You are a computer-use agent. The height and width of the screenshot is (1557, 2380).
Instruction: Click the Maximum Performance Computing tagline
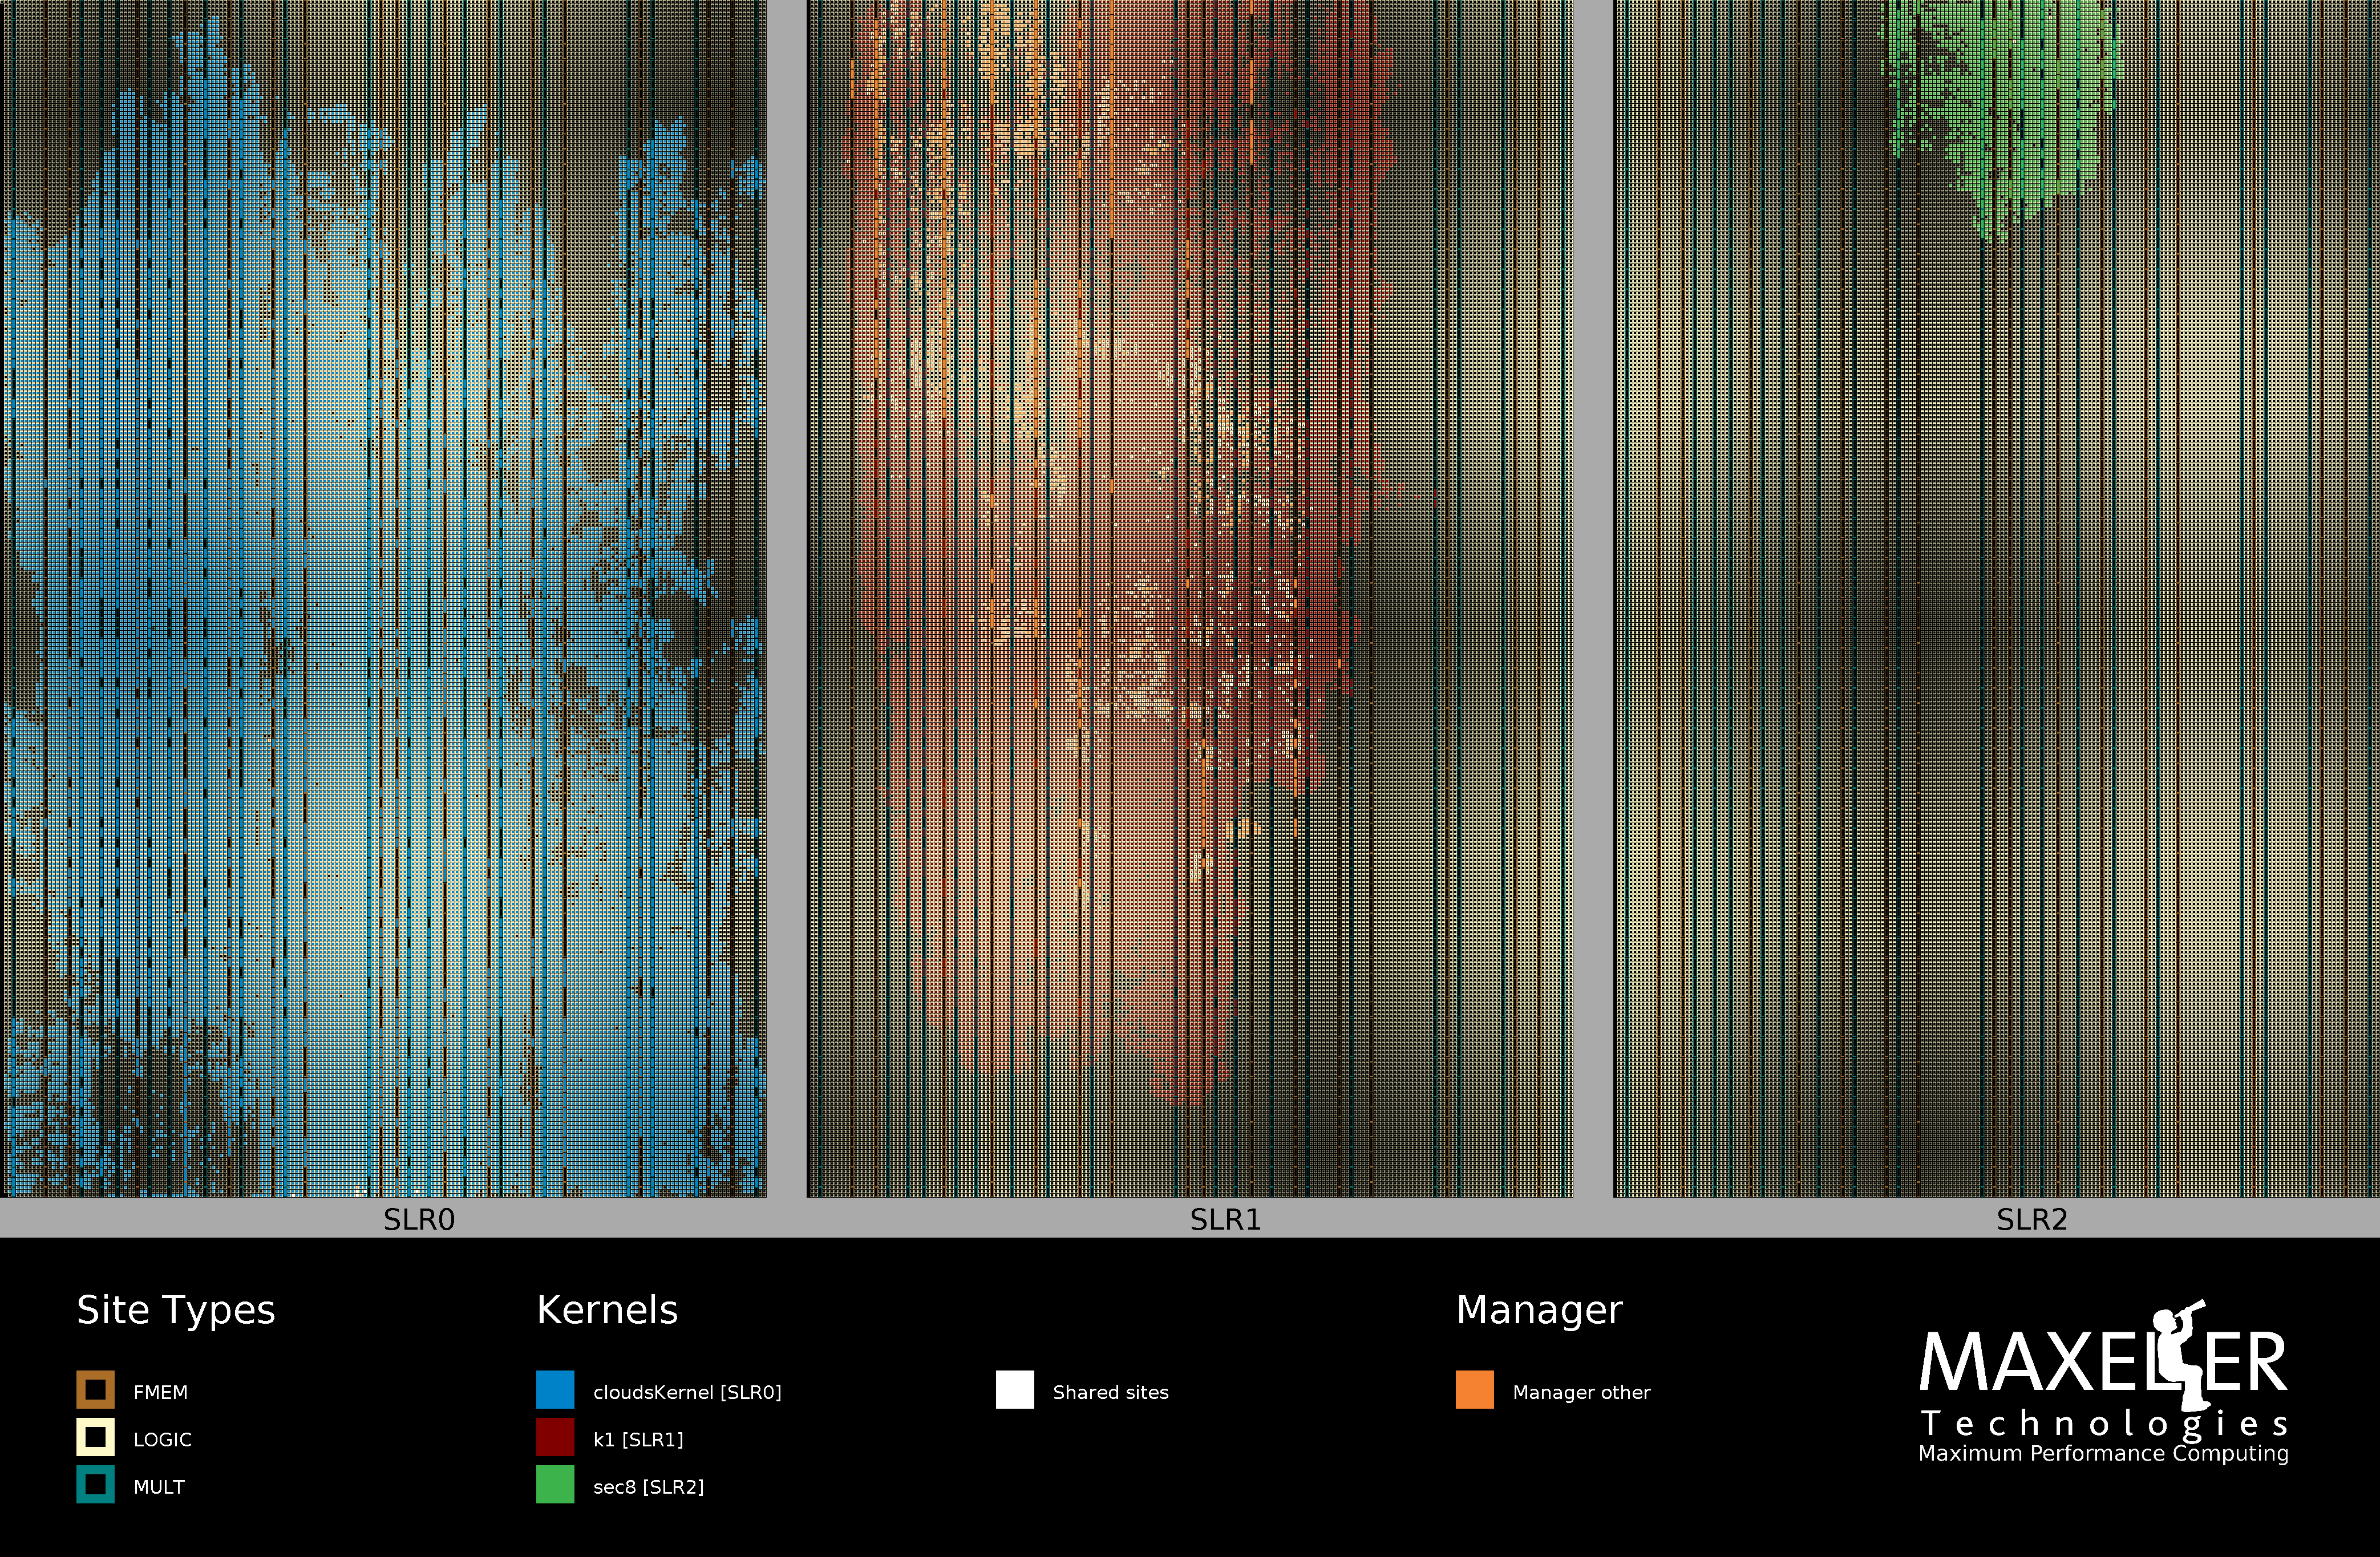tap(2103, 1453)
